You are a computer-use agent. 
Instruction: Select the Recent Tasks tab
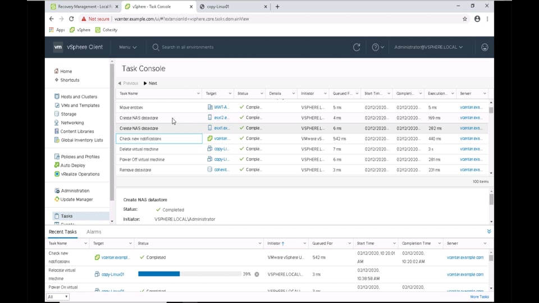click(x=62, y=232)
